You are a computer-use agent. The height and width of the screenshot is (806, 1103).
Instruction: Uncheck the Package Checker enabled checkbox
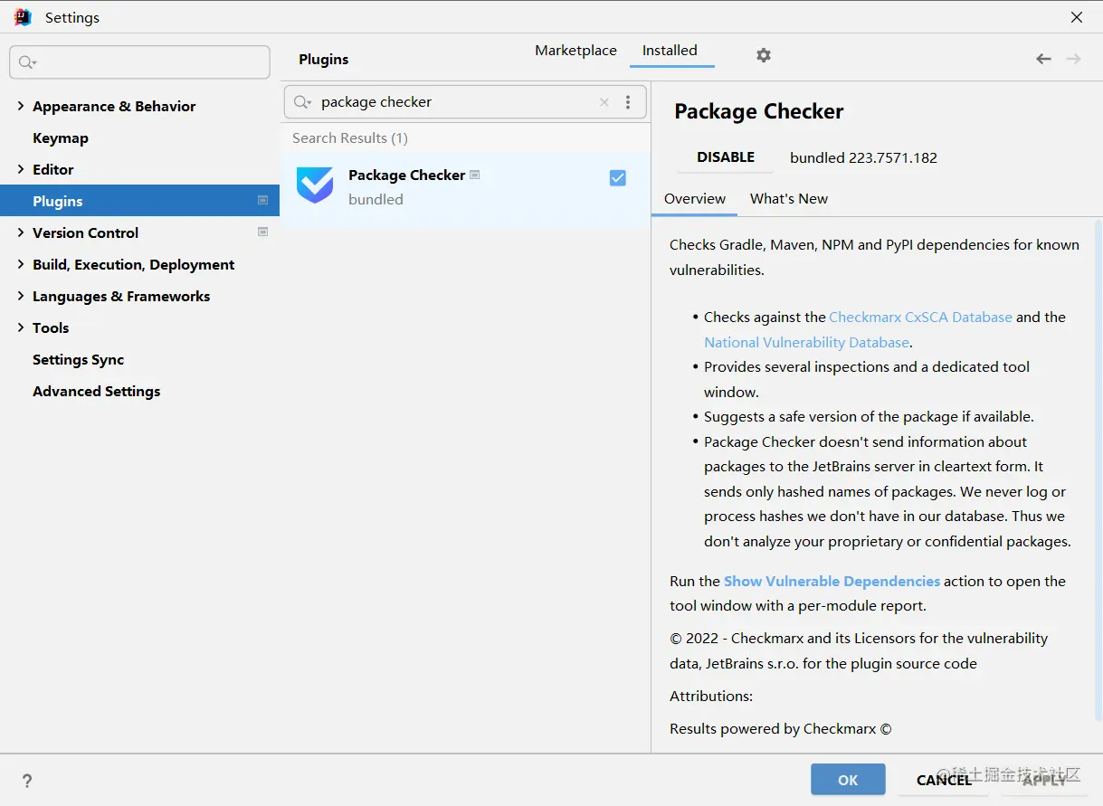[618, 178]
